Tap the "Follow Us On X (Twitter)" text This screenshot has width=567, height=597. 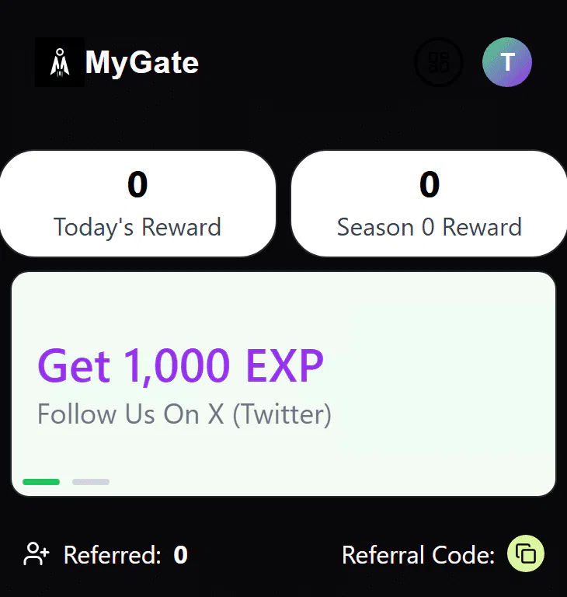[184, 414]
